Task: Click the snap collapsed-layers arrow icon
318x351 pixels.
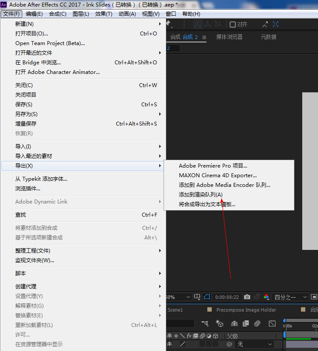Action: (265, 24)
